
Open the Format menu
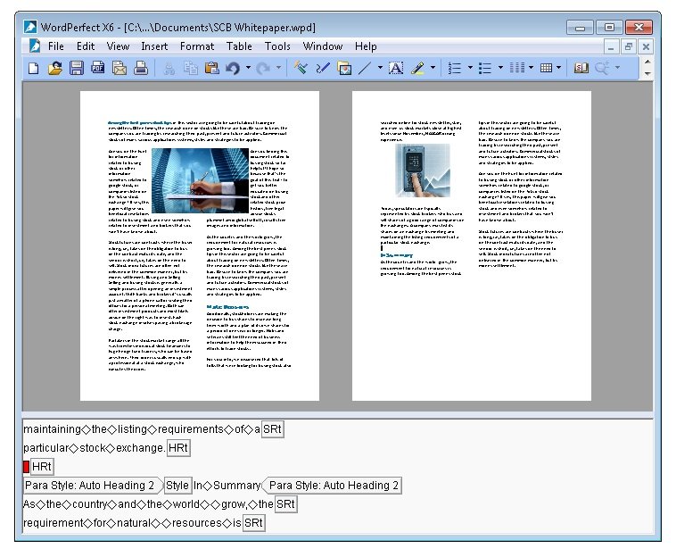pos(197,46)
